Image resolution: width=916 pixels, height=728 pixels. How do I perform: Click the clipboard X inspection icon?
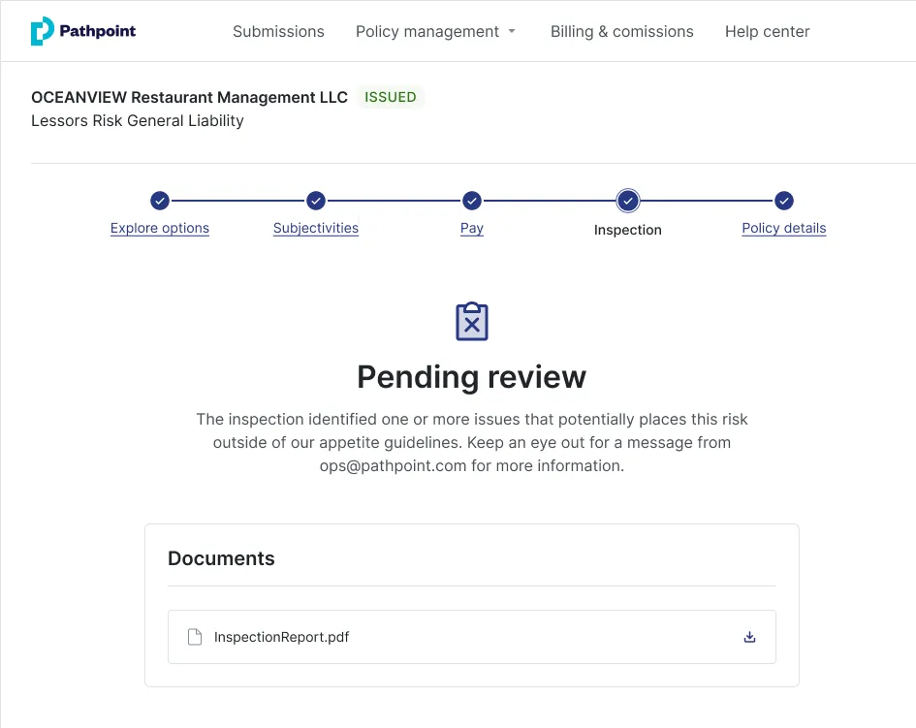pos(472,322)
